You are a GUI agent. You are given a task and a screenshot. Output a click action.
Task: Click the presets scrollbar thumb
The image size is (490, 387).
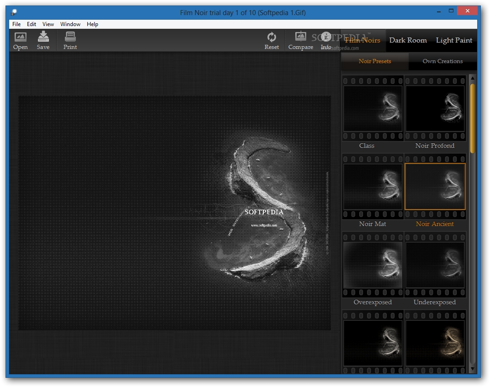pos(473,118)
